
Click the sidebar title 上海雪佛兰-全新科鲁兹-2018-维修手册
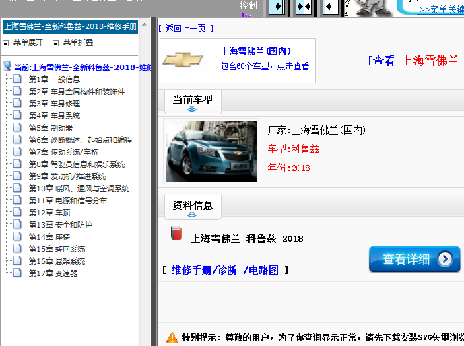[71, 26]
